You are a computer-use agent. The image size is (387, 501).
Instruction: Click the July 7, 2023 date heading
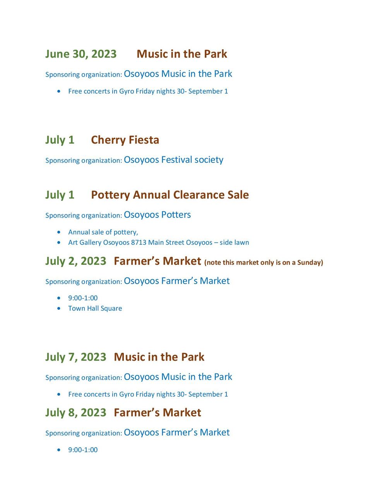click(x=76, y=357)
